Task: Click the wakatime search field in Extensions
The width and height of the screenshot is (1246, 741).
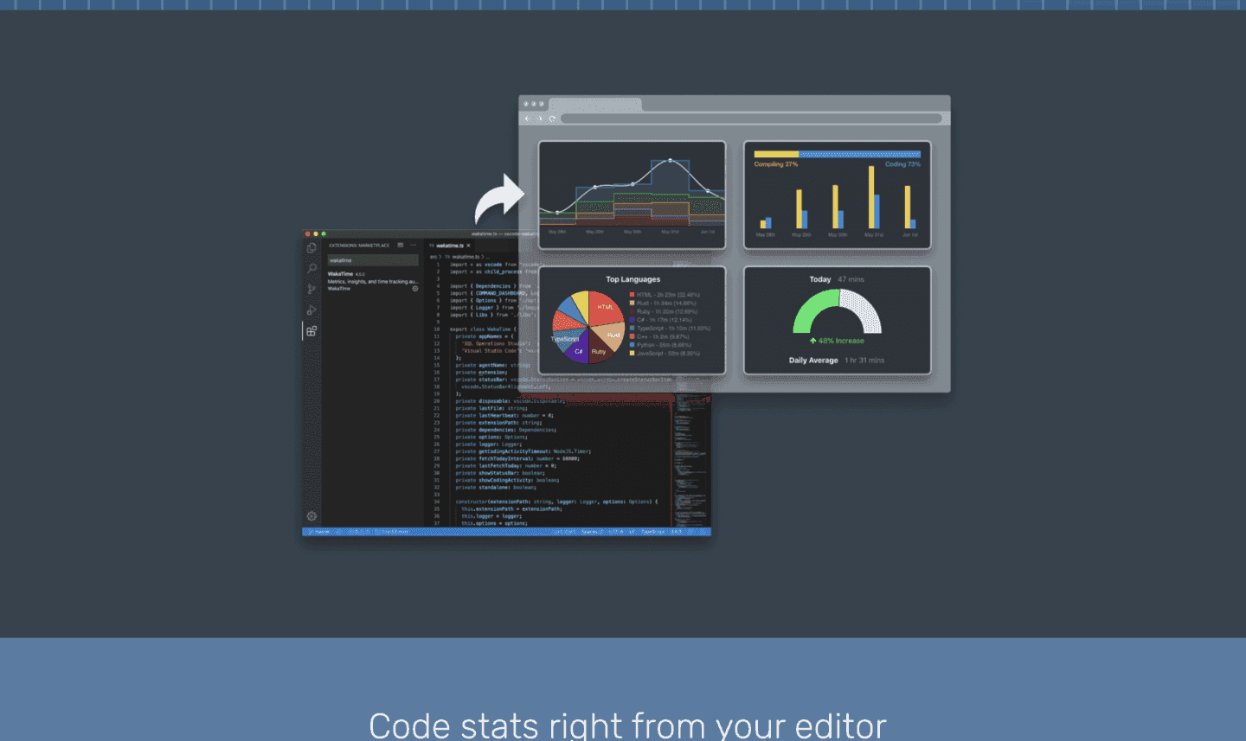Action: point(372,260)
